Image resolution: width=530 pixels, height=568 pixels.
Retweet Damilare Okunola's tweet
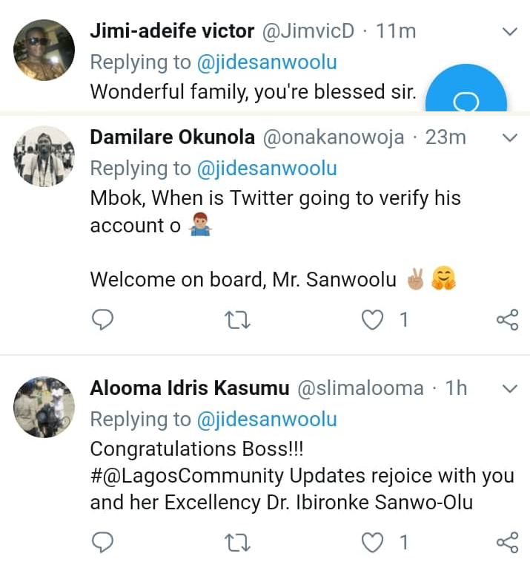point(238,320)
